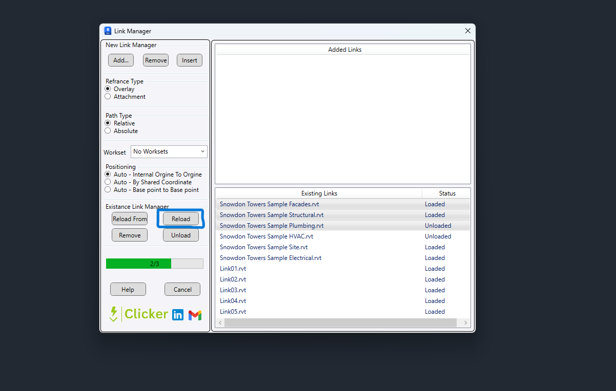Click the Insert button
This screenshot has height=391, width=616.
(x=190, y=60)
